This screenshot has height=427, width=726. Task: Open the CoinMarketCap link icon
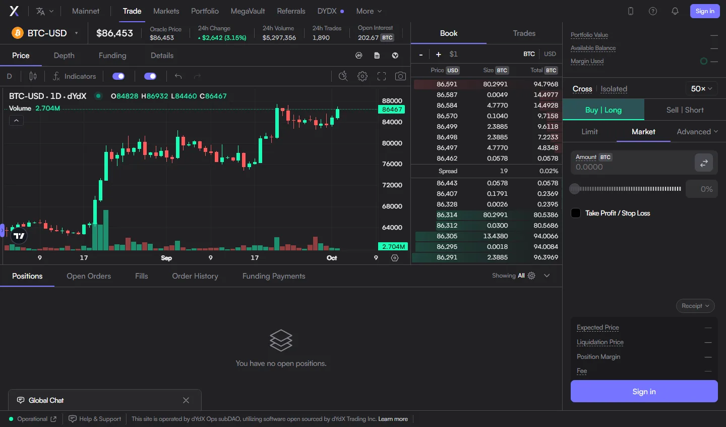click(359, 56)
